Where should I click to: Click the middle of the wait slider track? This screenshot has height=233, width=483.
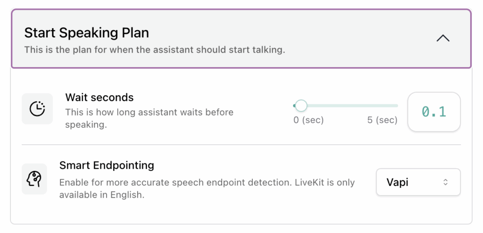(x=346, y=106)
